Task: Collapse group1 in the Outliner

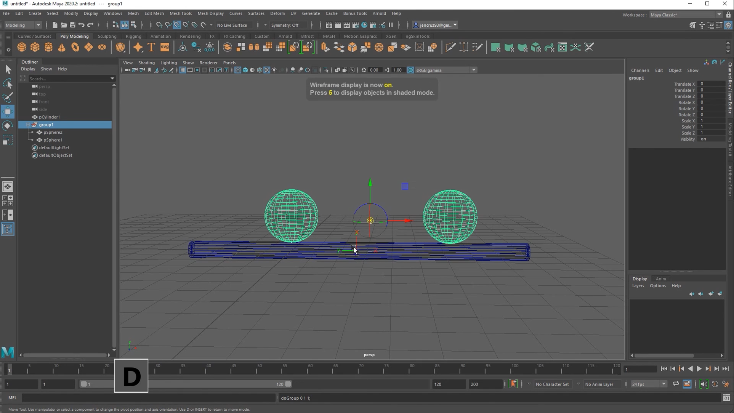Action: coord(28,125)
